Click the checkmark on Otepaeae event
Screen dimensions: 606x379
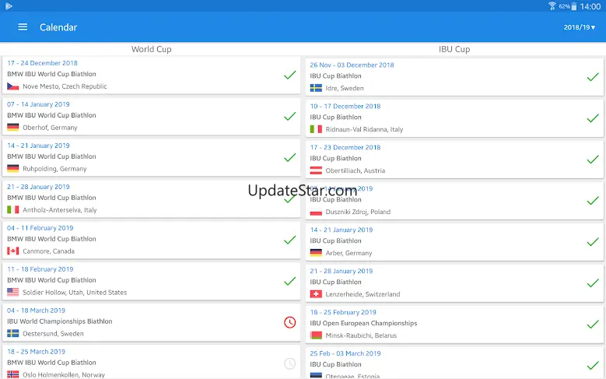point(593,366)
